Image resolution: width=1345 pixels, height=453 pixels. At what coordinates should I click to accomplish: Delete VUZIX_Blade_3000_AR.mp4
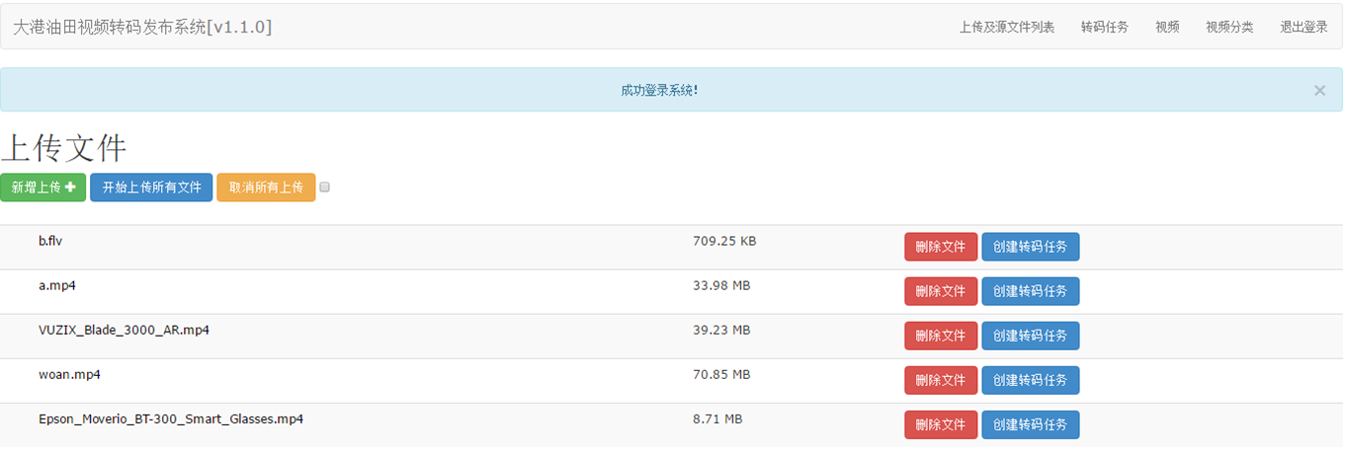click(940, 336)
